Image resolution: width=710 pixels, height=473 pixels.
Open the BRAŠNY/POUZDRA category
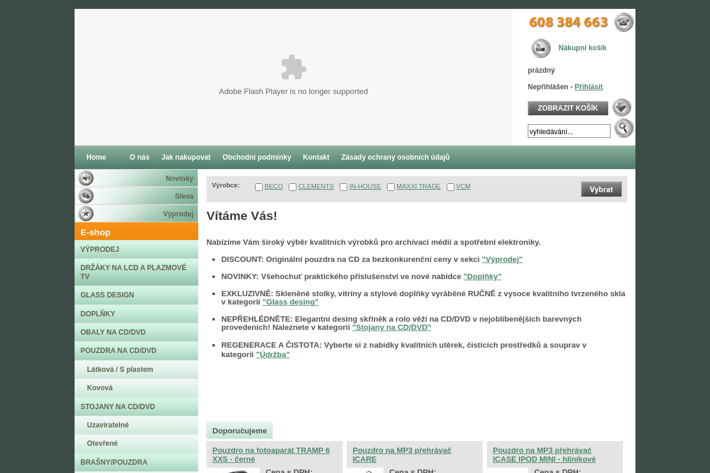click(x=114, y=462)
